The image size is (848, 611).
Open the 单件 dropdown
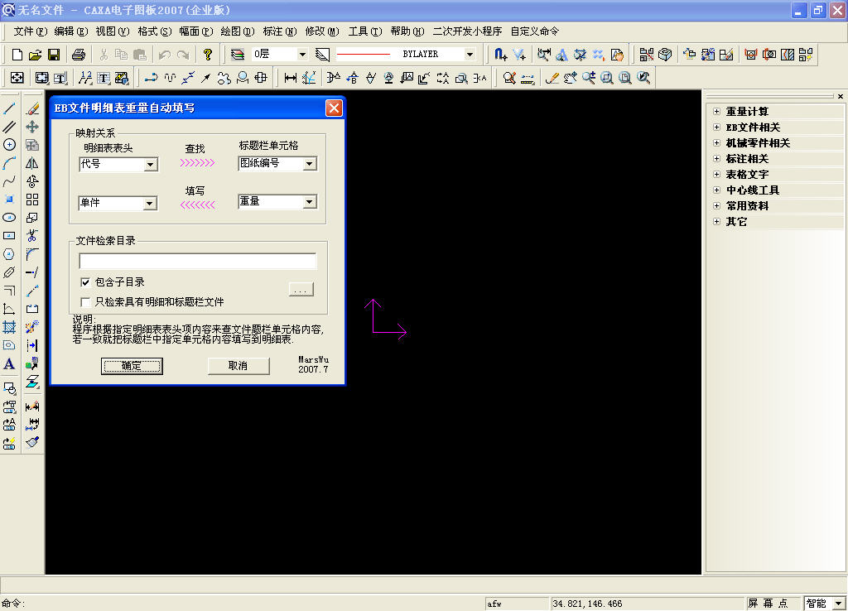tap(150, 204)
